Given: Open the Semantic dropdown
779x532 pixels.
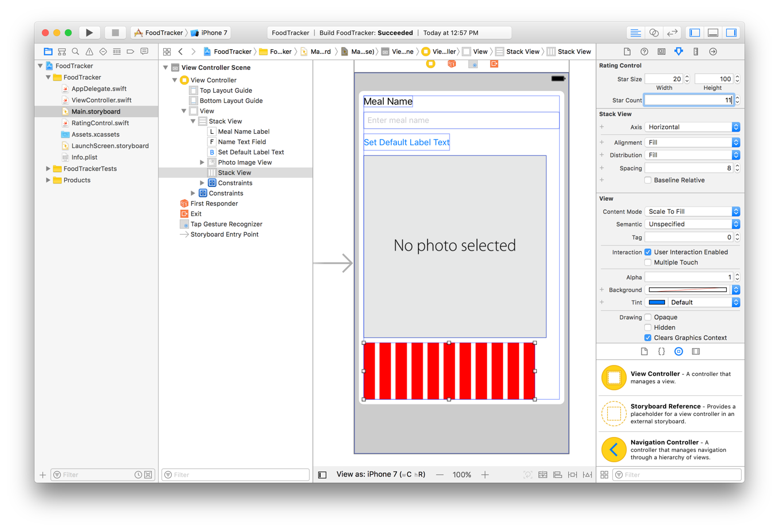Looking at the screenshot, I should [693, 224].
